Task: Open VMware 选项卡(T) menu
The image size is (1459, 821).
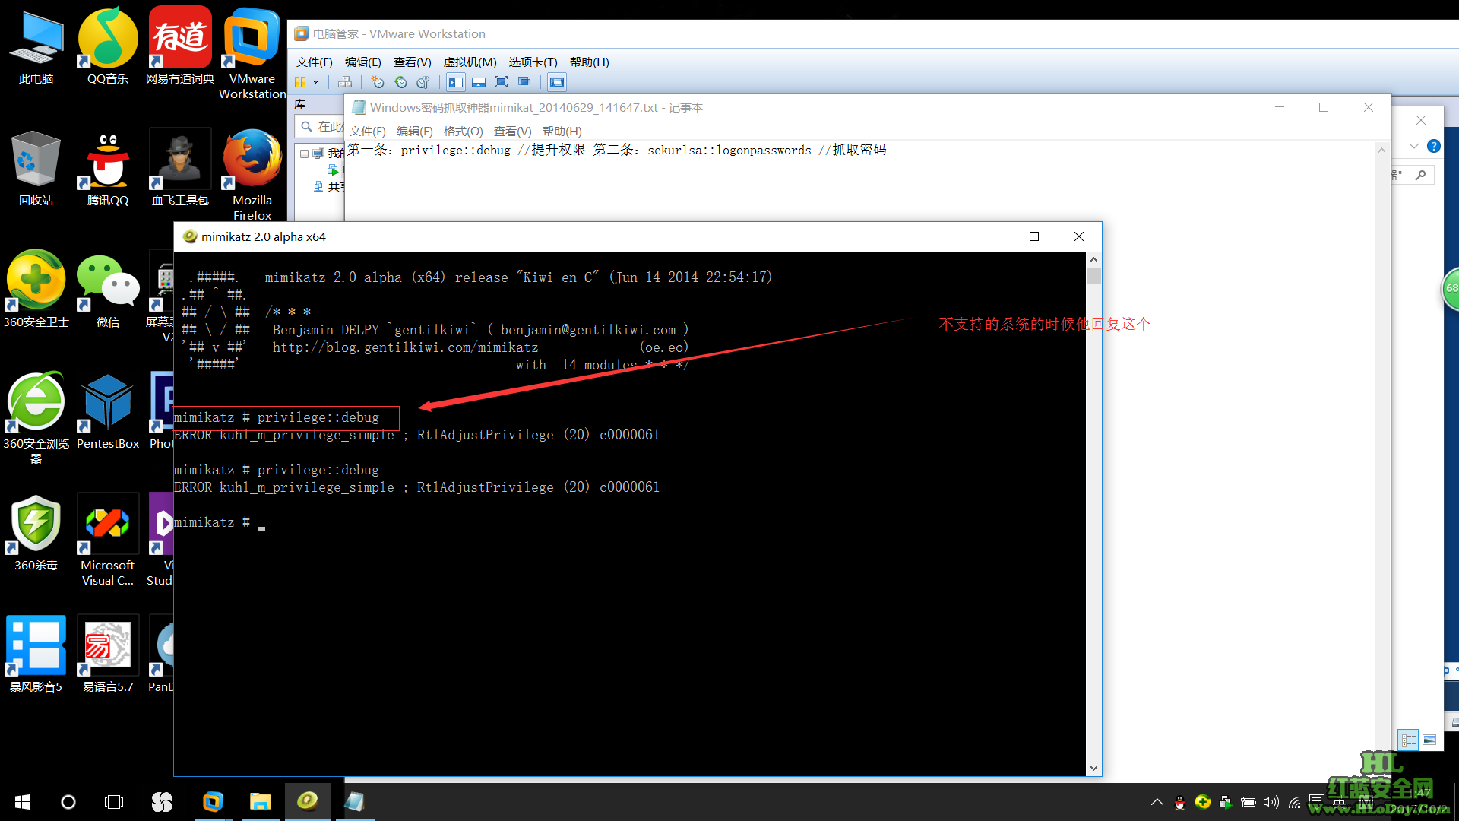Action: click(533, 62)
